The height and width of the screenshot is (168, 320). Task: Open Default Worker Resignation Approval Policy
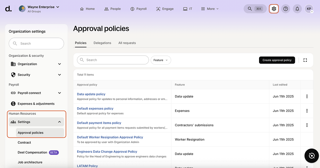[110, 137]
